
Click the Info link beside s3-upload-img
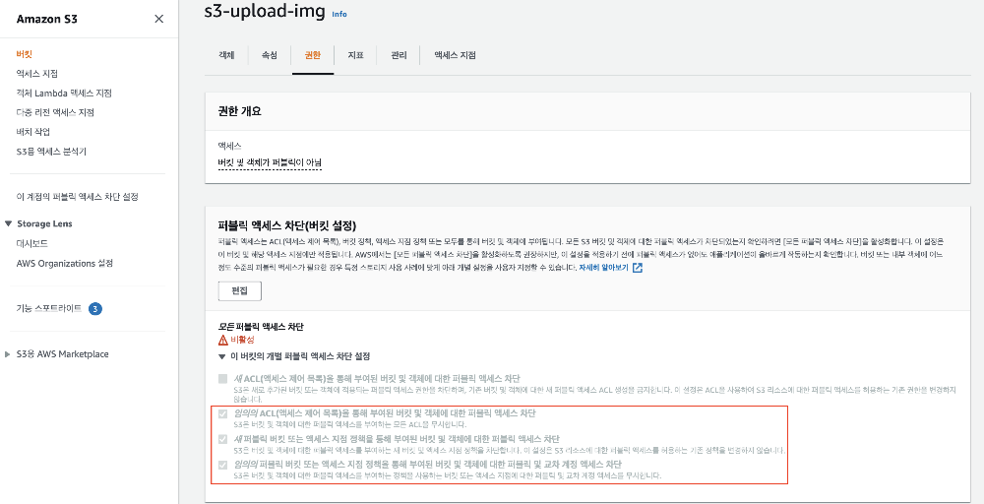pyautogui.click(x=338, y=14)
